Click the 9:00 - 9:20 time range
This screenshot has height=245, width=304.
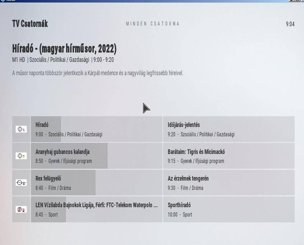[x=103, y=60]
